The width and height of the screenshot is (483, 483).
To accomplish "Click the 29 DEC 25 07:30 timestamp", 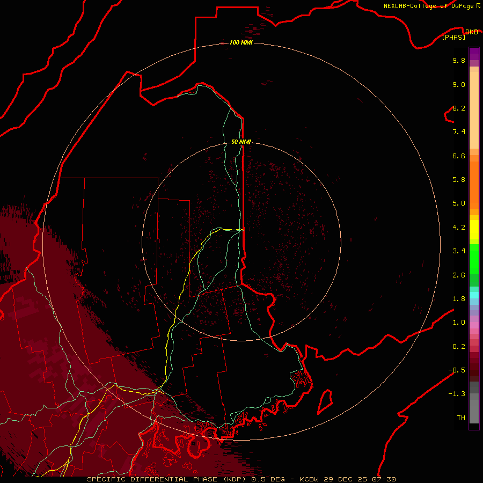I will 360,479.
